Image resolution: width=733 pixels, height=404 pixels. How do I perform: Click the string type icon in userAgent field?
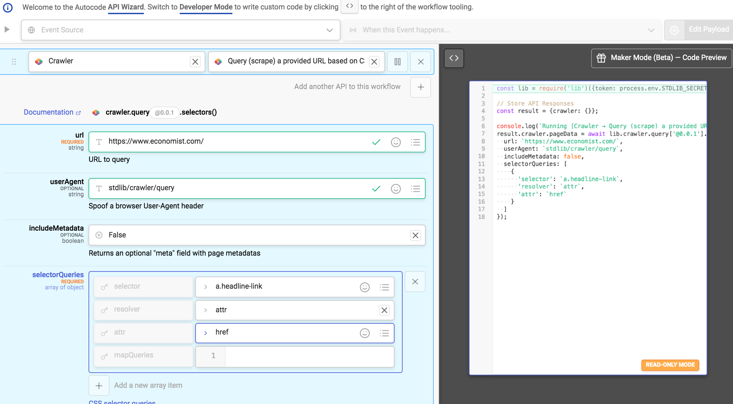pos(99,189)
